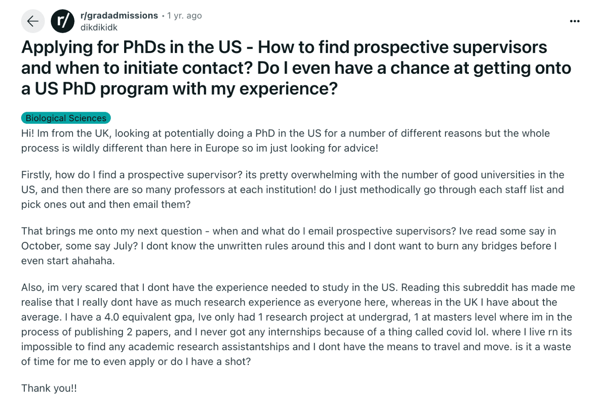Click the '1 yr. ago' timestamp

[184, 15]
